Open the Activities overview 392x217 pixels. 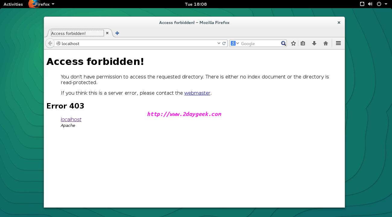(x=13, y=4)
